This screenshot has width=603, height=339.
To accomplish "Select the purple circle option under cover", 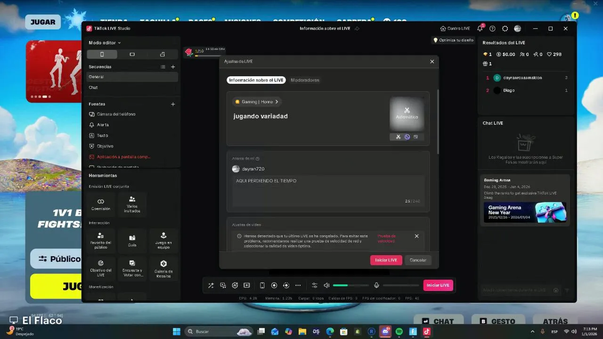I will pos(407,137).
